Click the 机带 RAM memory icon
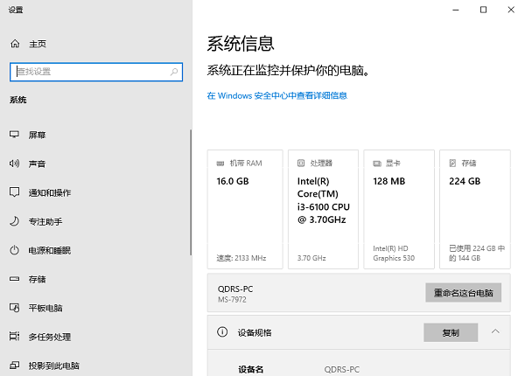The width and height of the screenshot is (525, 376). coord(220,164)
